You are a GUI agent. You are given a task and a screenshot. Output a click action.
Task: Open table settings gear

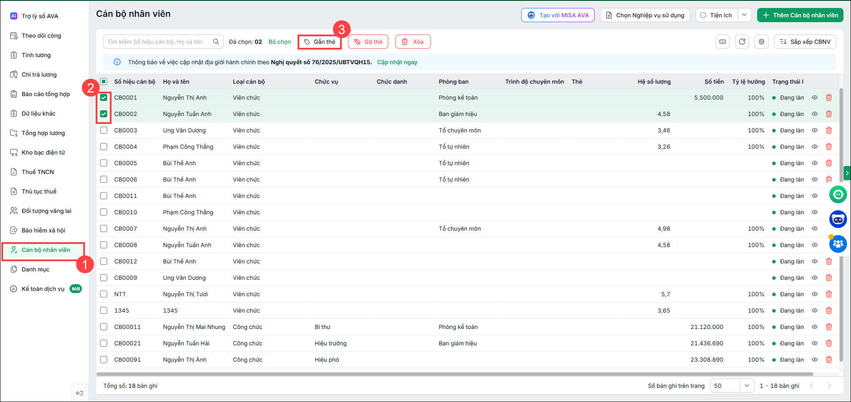762,42
